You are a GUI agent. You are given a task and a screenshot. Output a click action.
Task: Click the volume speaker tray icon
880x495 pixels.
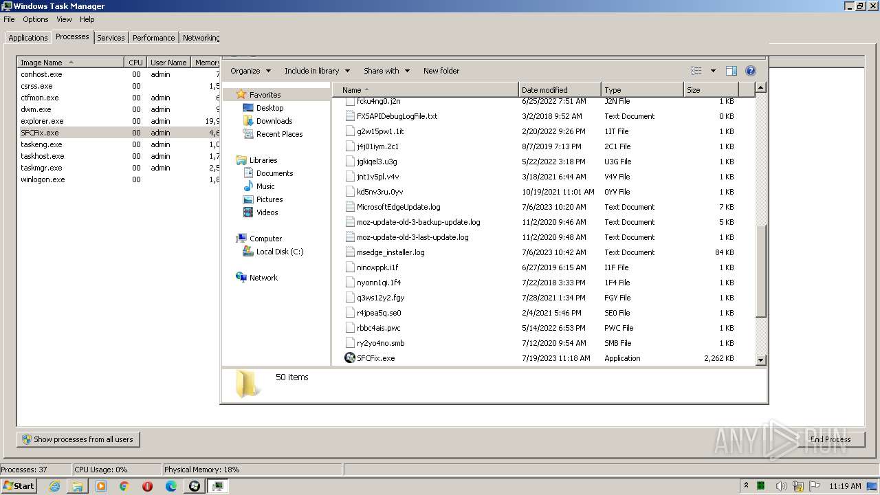(782, 486)
